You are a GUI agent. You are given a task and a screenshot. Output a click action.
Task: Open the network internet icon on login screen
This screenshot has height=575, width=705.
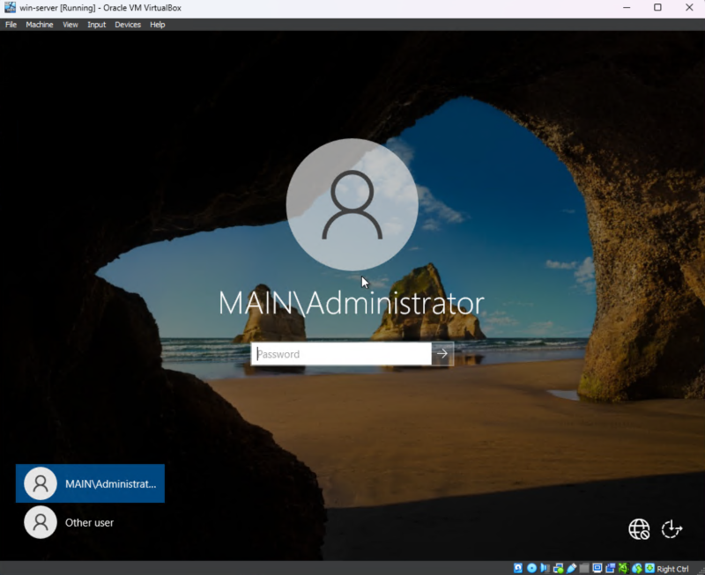tap(639, 528)
